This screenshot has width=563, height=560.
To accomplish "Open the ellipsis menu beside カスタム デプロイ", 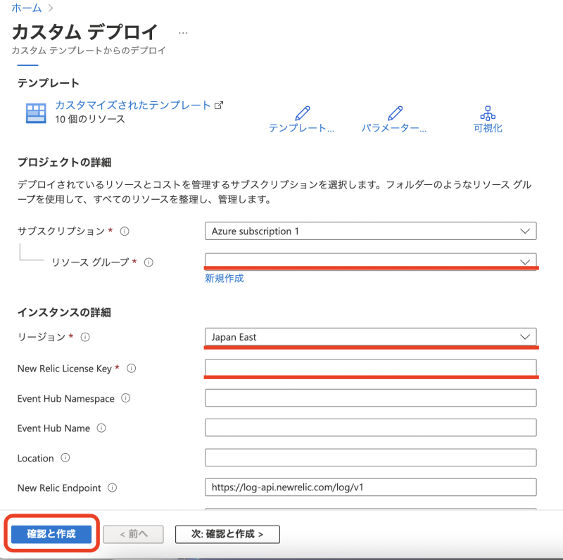I will point(182,32).
